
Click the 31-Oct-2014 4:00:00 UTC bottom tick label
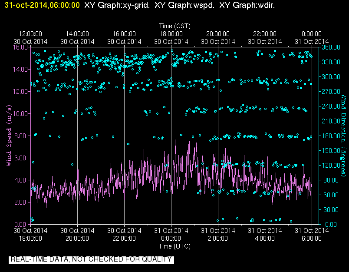[265, 235]
